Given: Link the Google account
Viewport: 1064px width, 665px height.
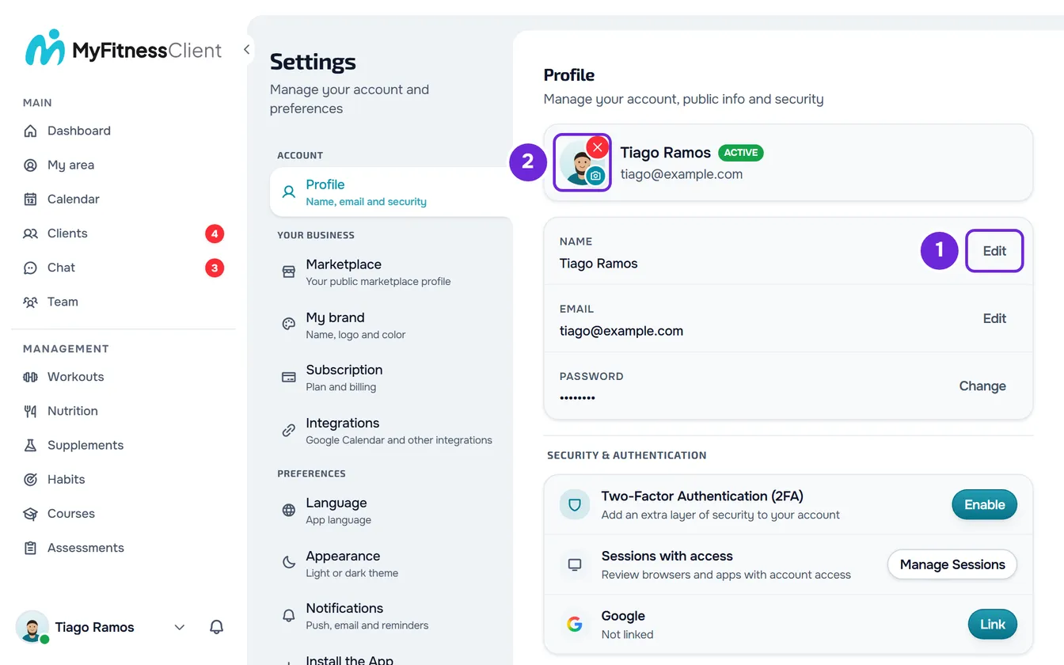Looking at the screenshot, I should (993, 625).
